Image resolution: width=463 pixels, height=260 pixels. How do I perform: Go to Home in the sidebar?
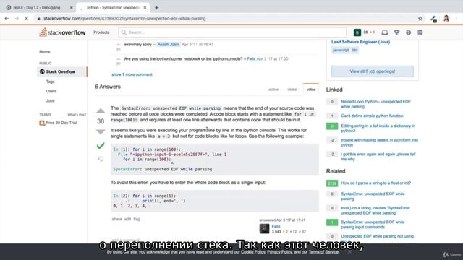pos(45,51)
